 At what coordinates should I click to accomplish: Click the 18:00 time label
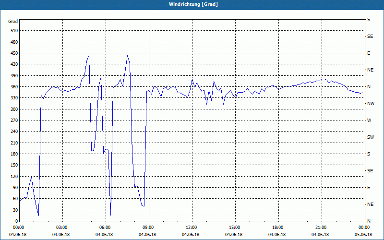(278, 228)
